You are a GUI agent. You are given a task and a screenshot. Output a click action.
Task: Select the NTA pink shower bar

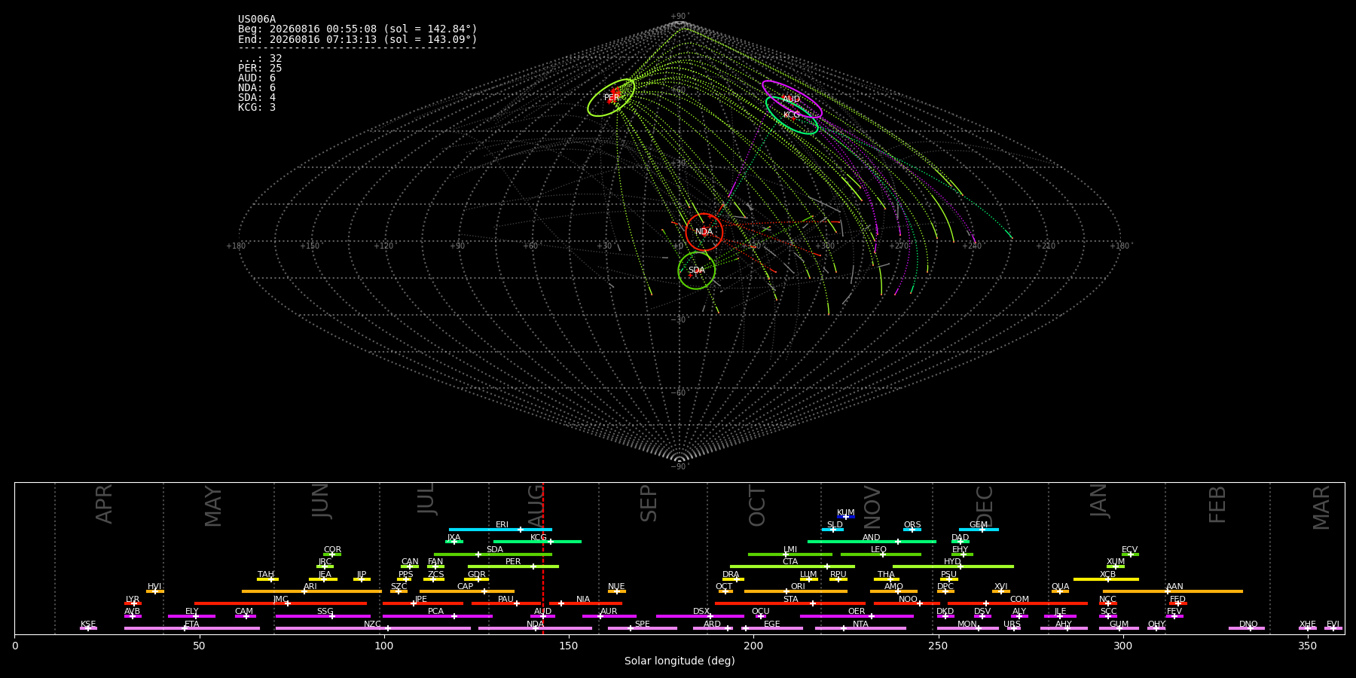pyautogui.click(x=860, y=628)
